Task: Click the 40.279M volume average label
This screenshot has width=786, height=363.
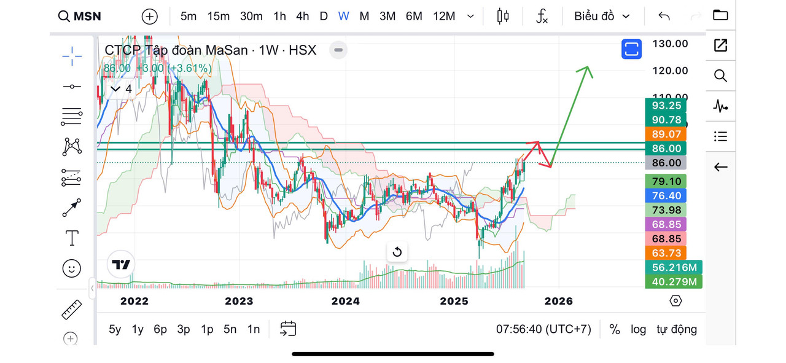Action: [674, 281]
